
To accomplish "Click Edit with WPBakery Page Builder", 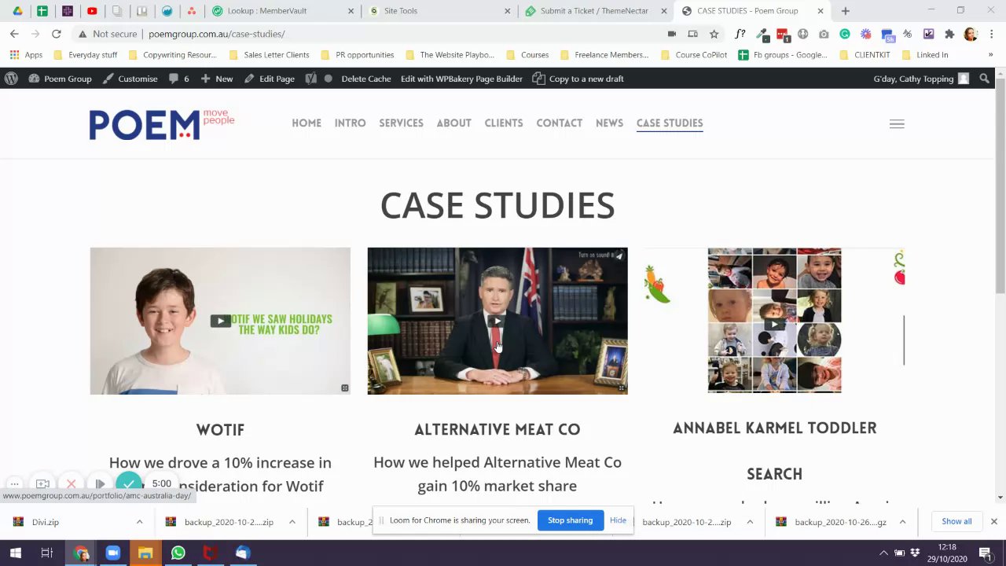I will 461,79.
